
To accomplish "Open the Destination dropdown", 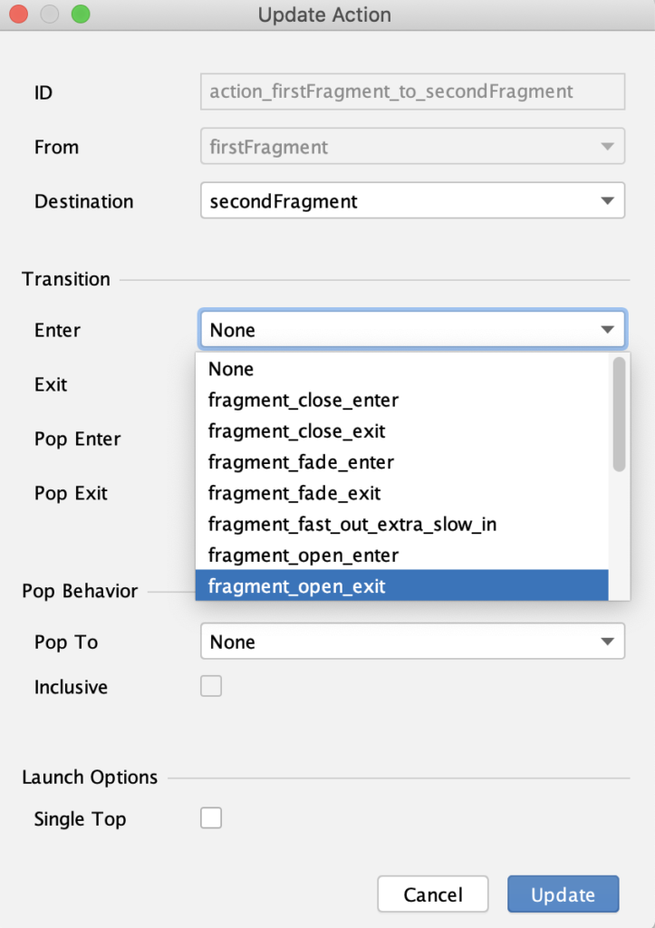I will 412,200.
